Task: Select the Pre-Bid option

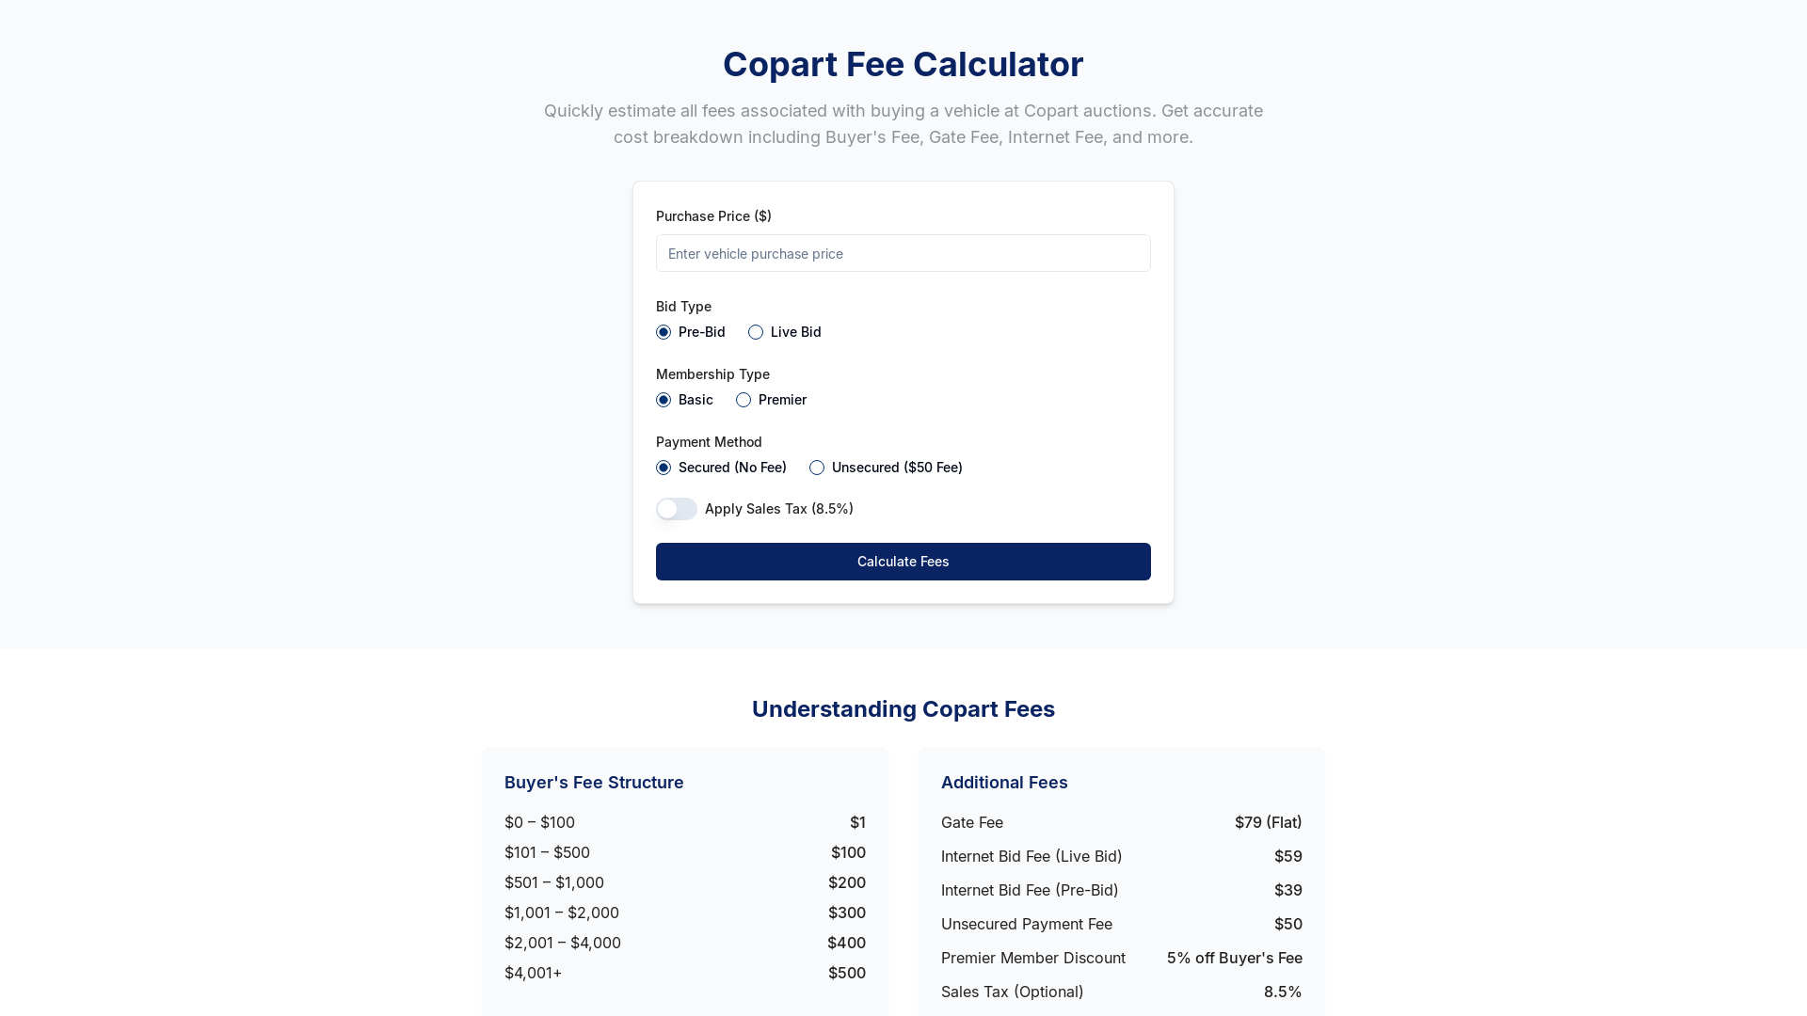Action: 664,332
